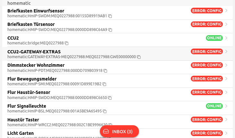235x138 pixels.
Task: Click ONLINE badge of CCU2
Action: 214,38
